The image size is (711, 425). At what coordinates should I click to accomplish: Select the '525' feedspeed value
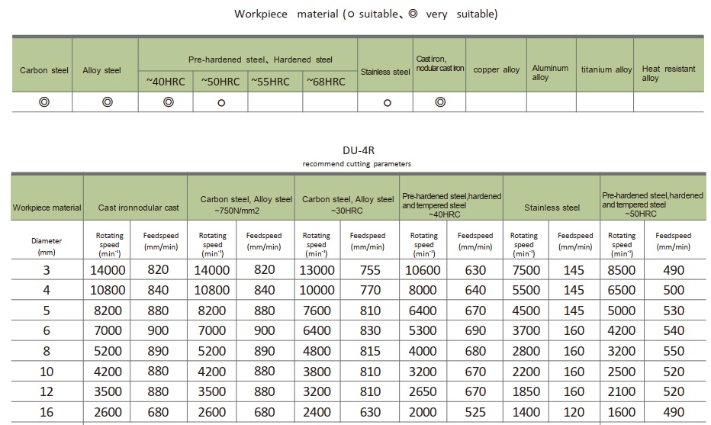tap(475, 412)
